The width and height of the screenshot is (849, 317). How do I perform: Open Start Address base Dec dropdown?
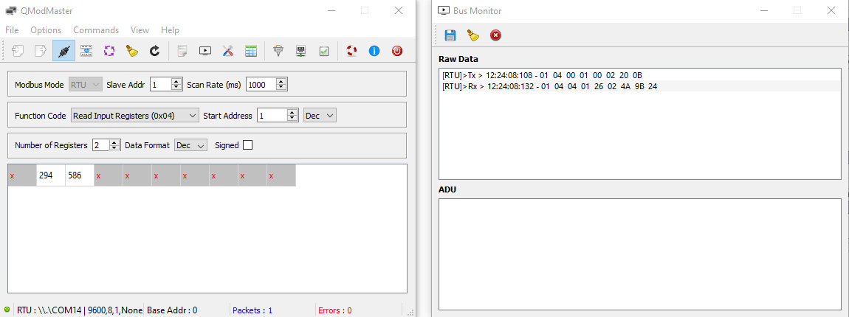[320, 115]
